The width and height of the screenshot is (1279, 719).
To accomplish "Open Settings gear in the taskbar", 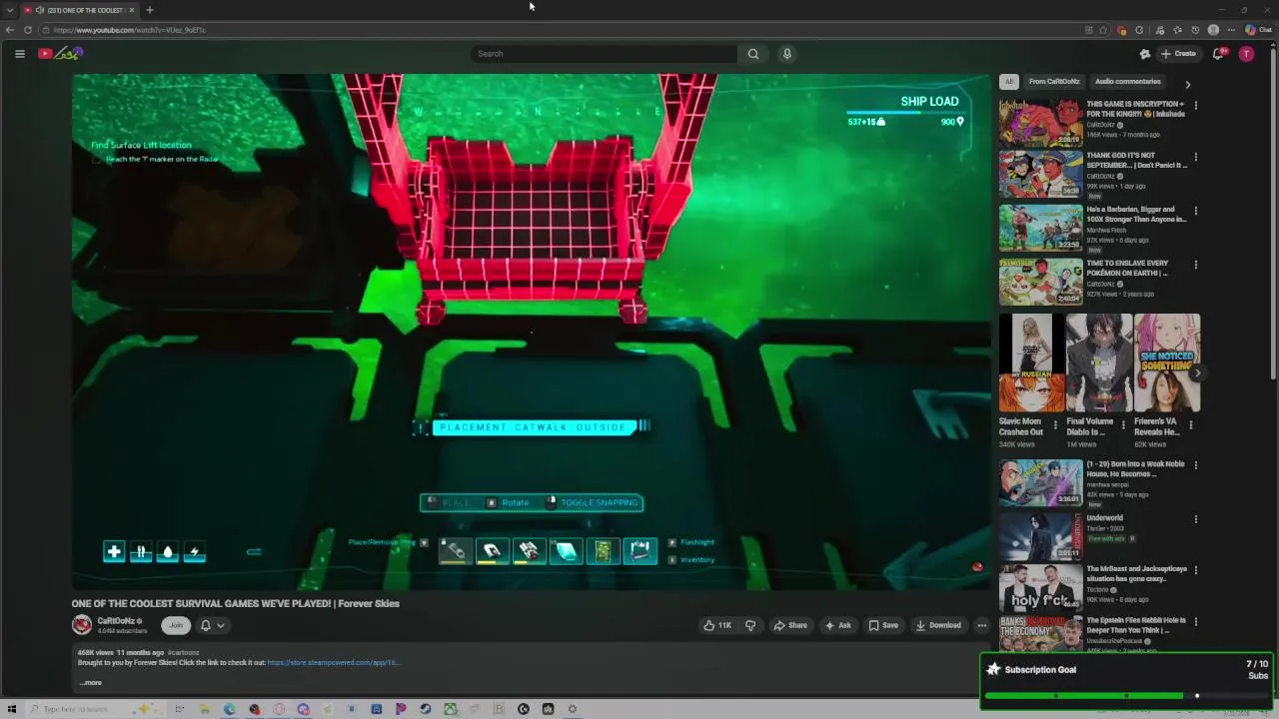I will click(573, 709).
